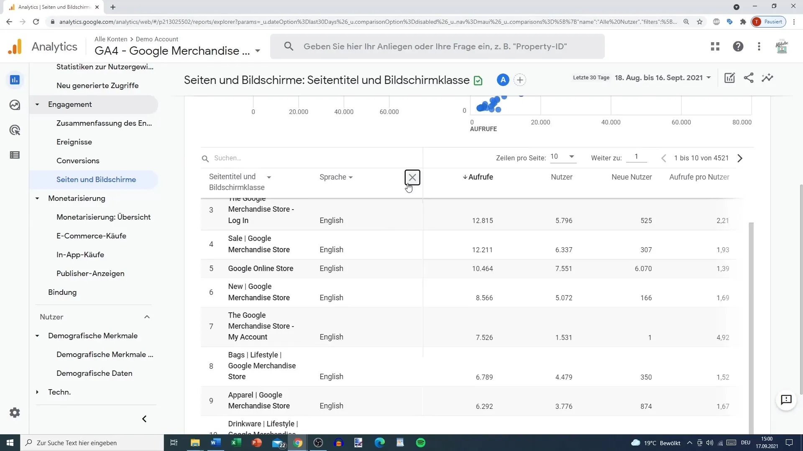Click the Analytics home icon
Image resolution: width=803 pixels, height=451 pixels.
(15, 46)
